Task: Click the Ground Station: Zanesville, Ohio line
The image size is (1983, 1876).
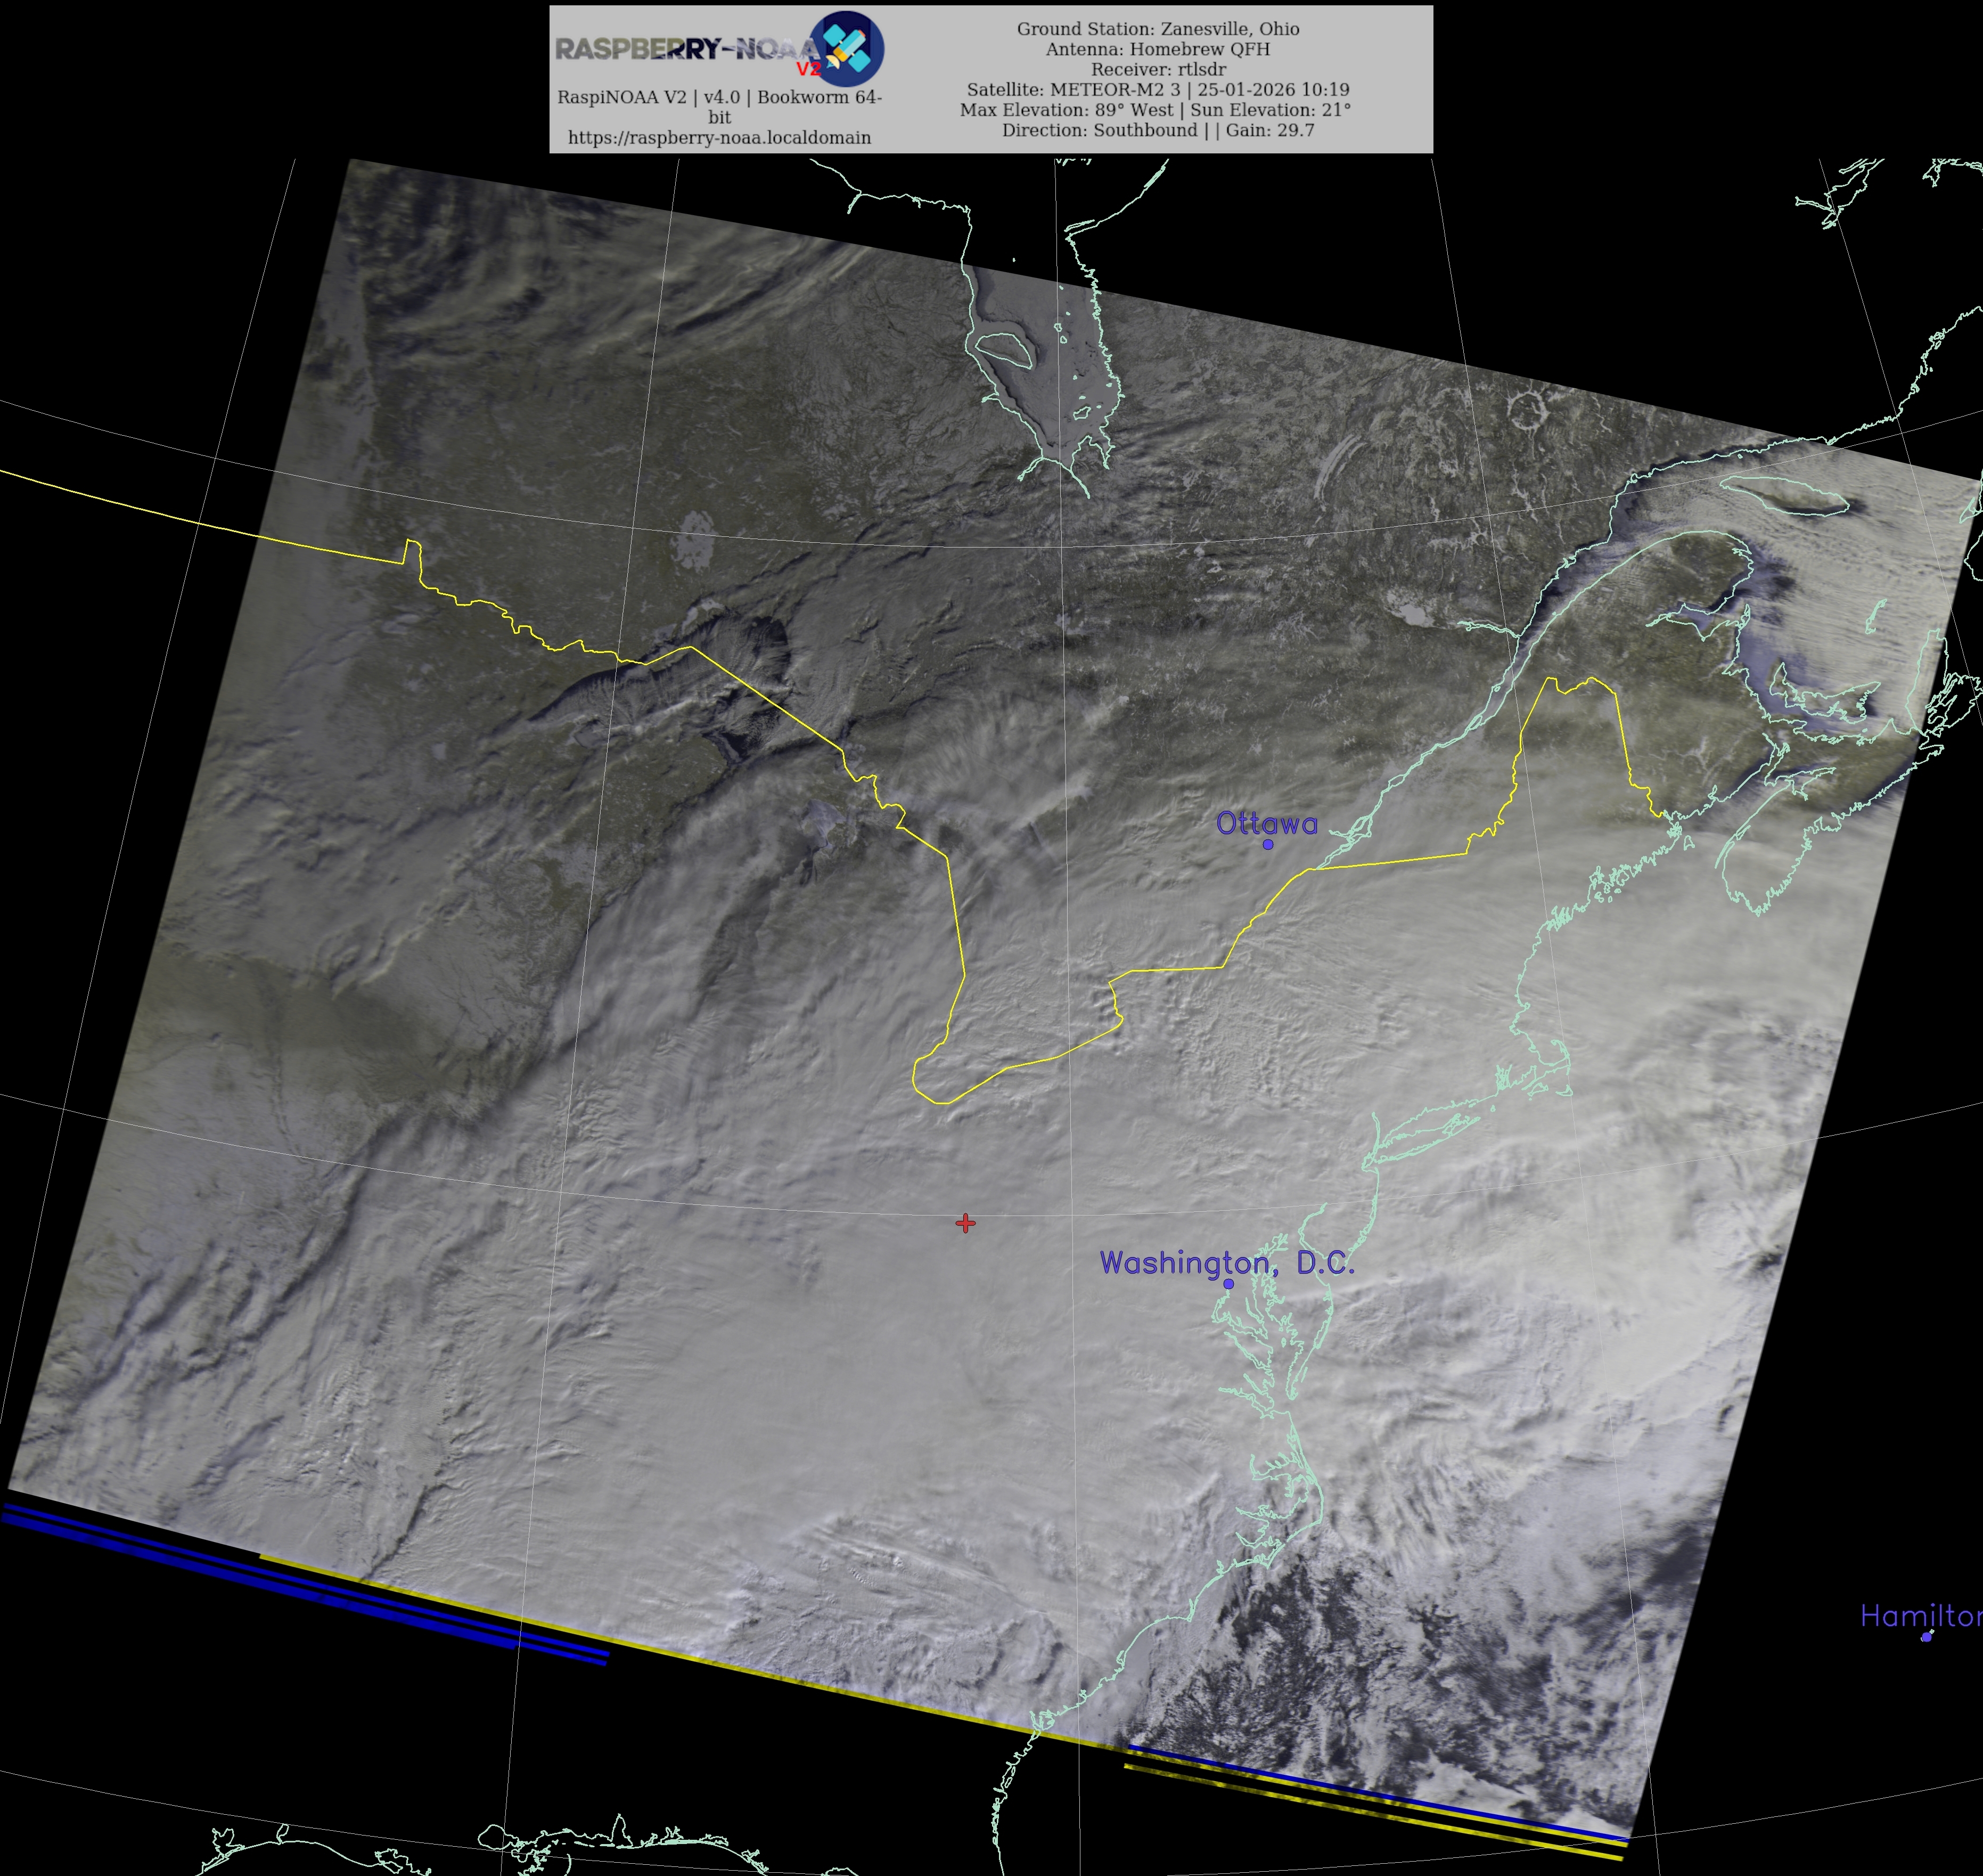Action: pyautogui.click(x=1158, y=29)
